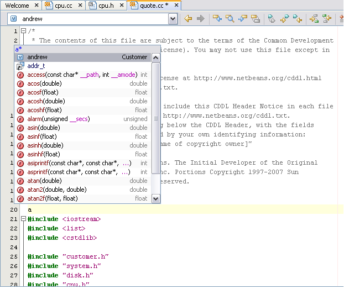
Task: Click the variable icon beside andrew in list
Action: (20, 57)
